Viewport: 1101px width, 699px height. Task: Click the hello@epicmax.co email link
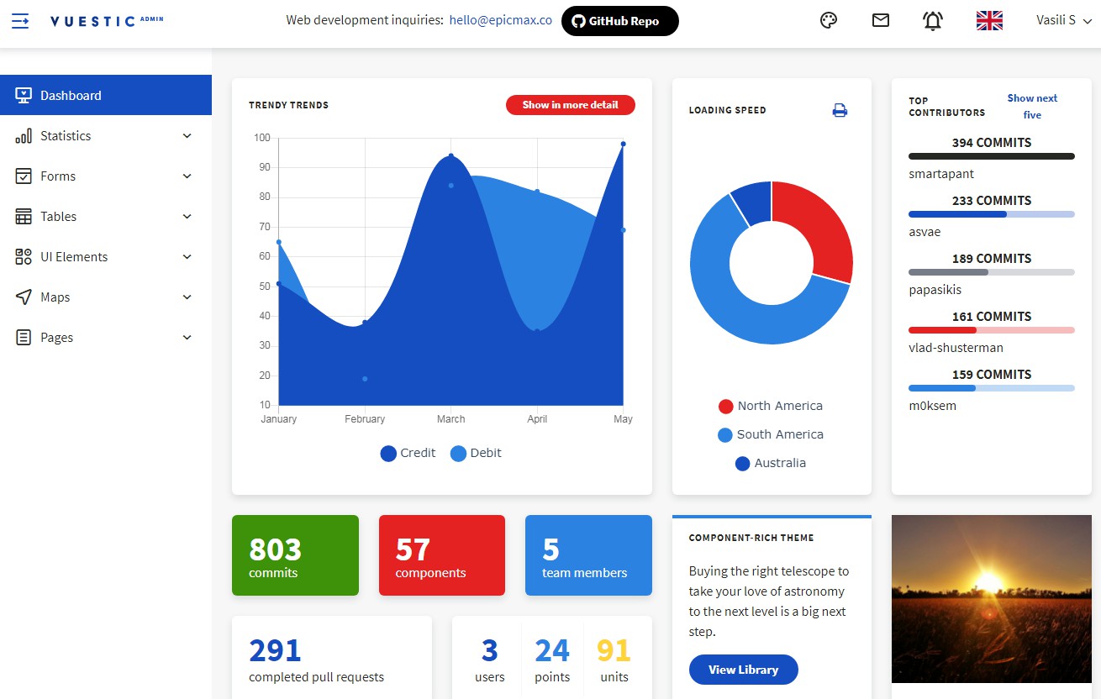(x=500, y=20)
